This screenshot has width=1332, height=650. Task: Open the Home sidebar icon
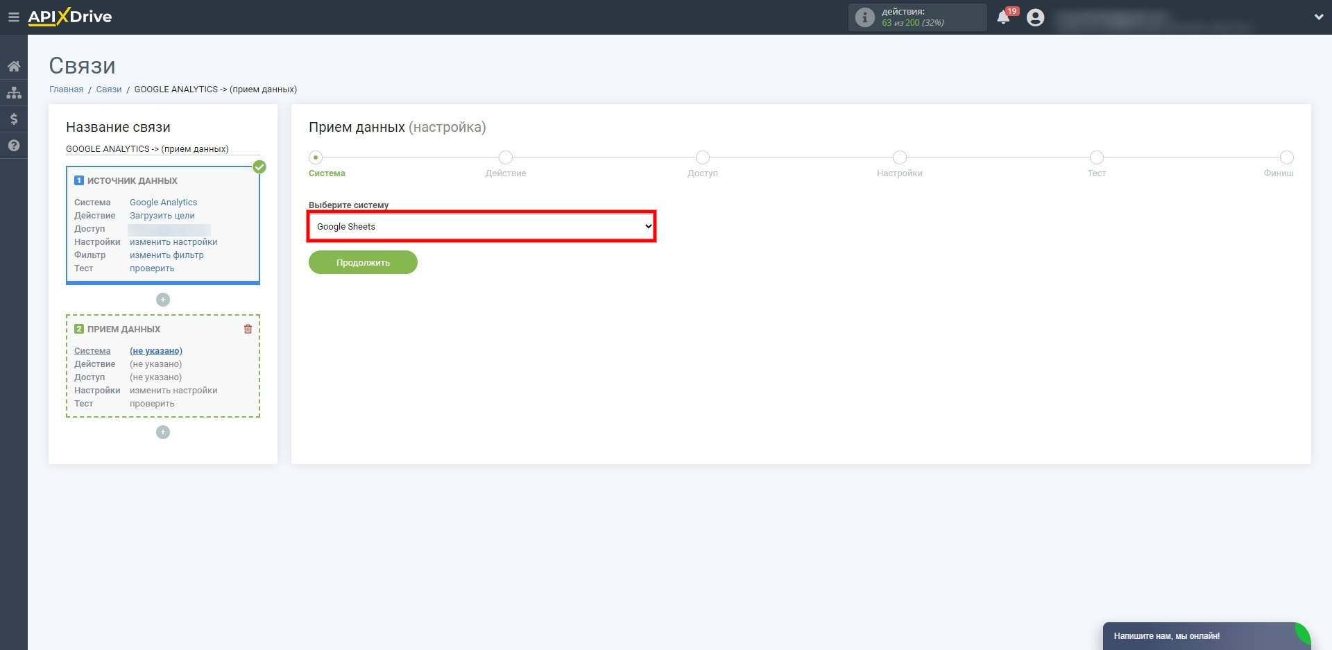click(x=14, y=66)
